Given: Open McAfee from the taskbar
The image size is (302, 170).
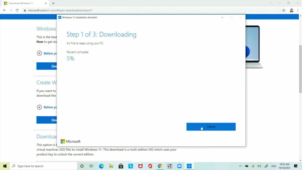Looking at the screenshot, I should coord(140,166).
